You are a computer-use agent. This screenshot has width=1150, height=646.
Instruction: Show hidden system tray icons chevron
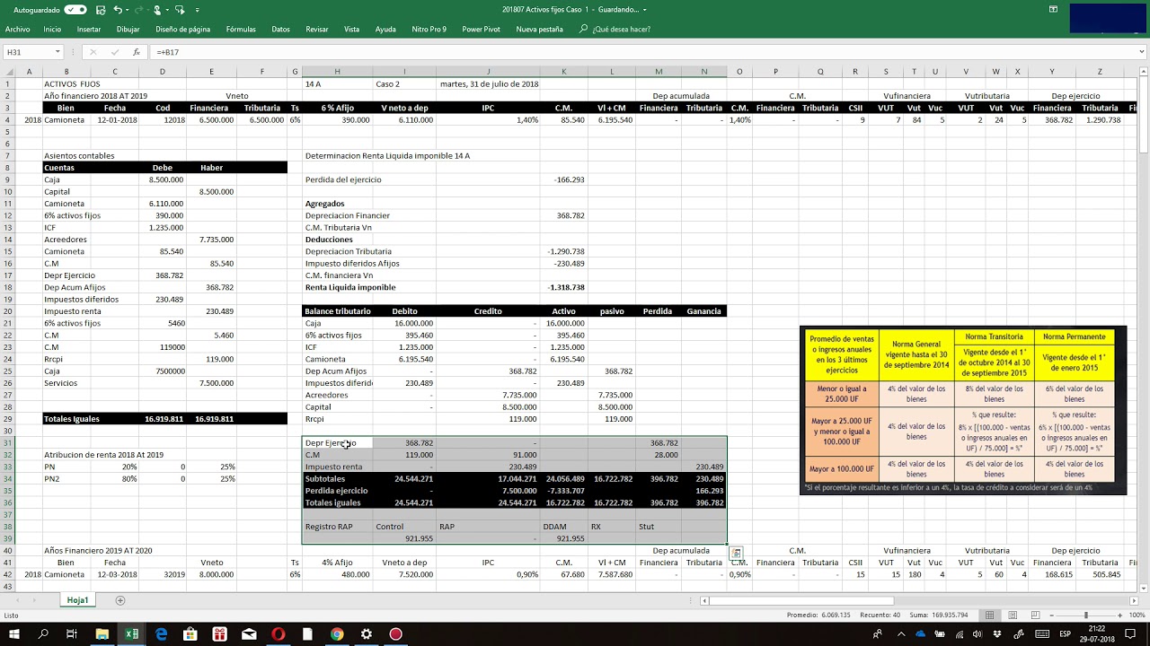click(899, 634)
